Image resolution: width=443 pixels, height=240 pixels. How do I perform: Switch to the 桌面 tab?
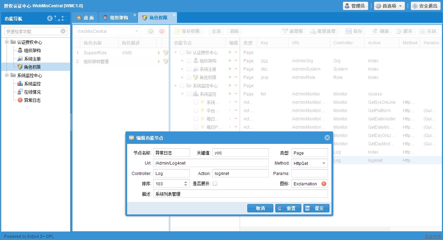[x=85, y=18]
